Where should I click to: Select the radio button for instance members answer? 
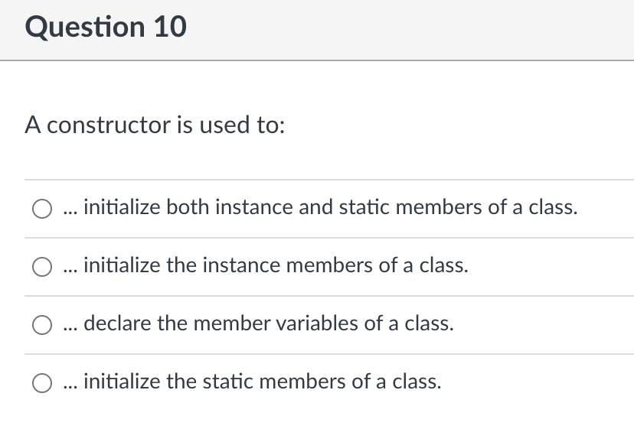[x=41, y=266]
